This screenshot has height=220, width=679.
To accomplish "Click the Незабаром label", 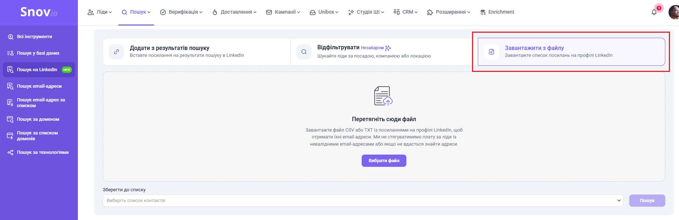I will [372, 48].
